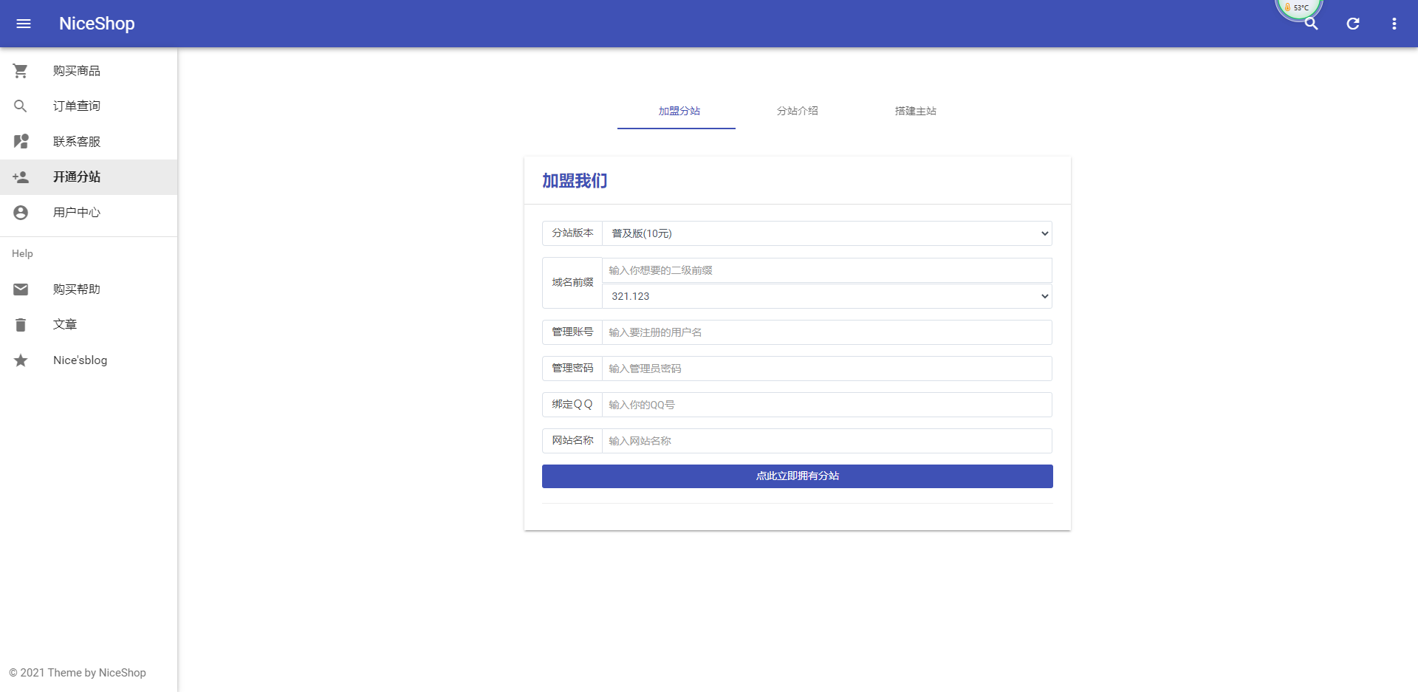Viewport: 1418px width, 692px height.
Task: Open the three-dot overflow menu
Action: pyautogui.click(x=1394, y=23)
